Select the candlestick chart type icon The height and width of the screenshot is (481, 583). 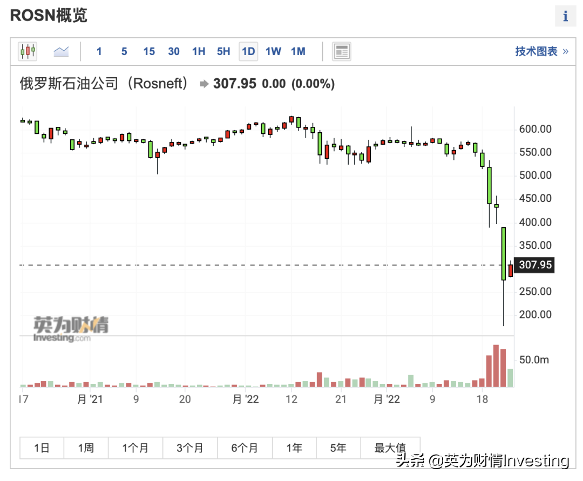(x=28, y=51)
